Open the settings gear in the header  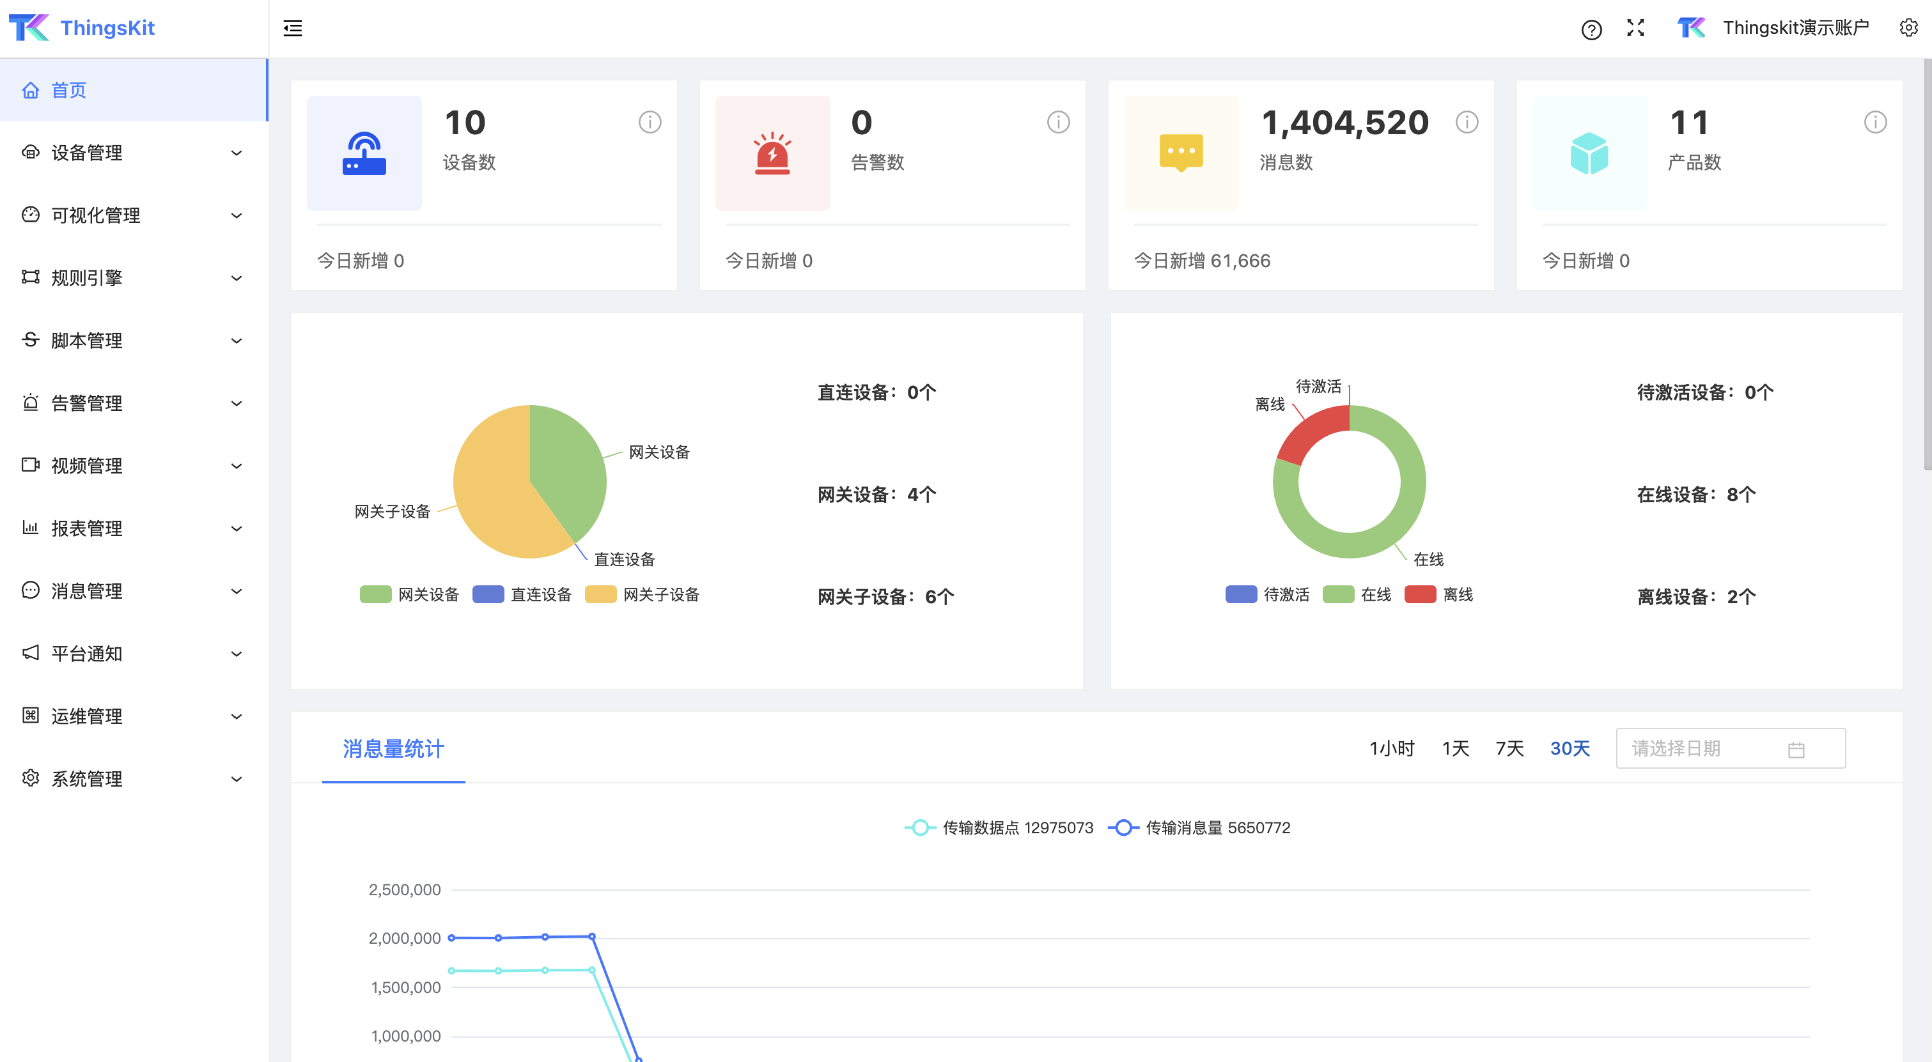coord(1908,27)
